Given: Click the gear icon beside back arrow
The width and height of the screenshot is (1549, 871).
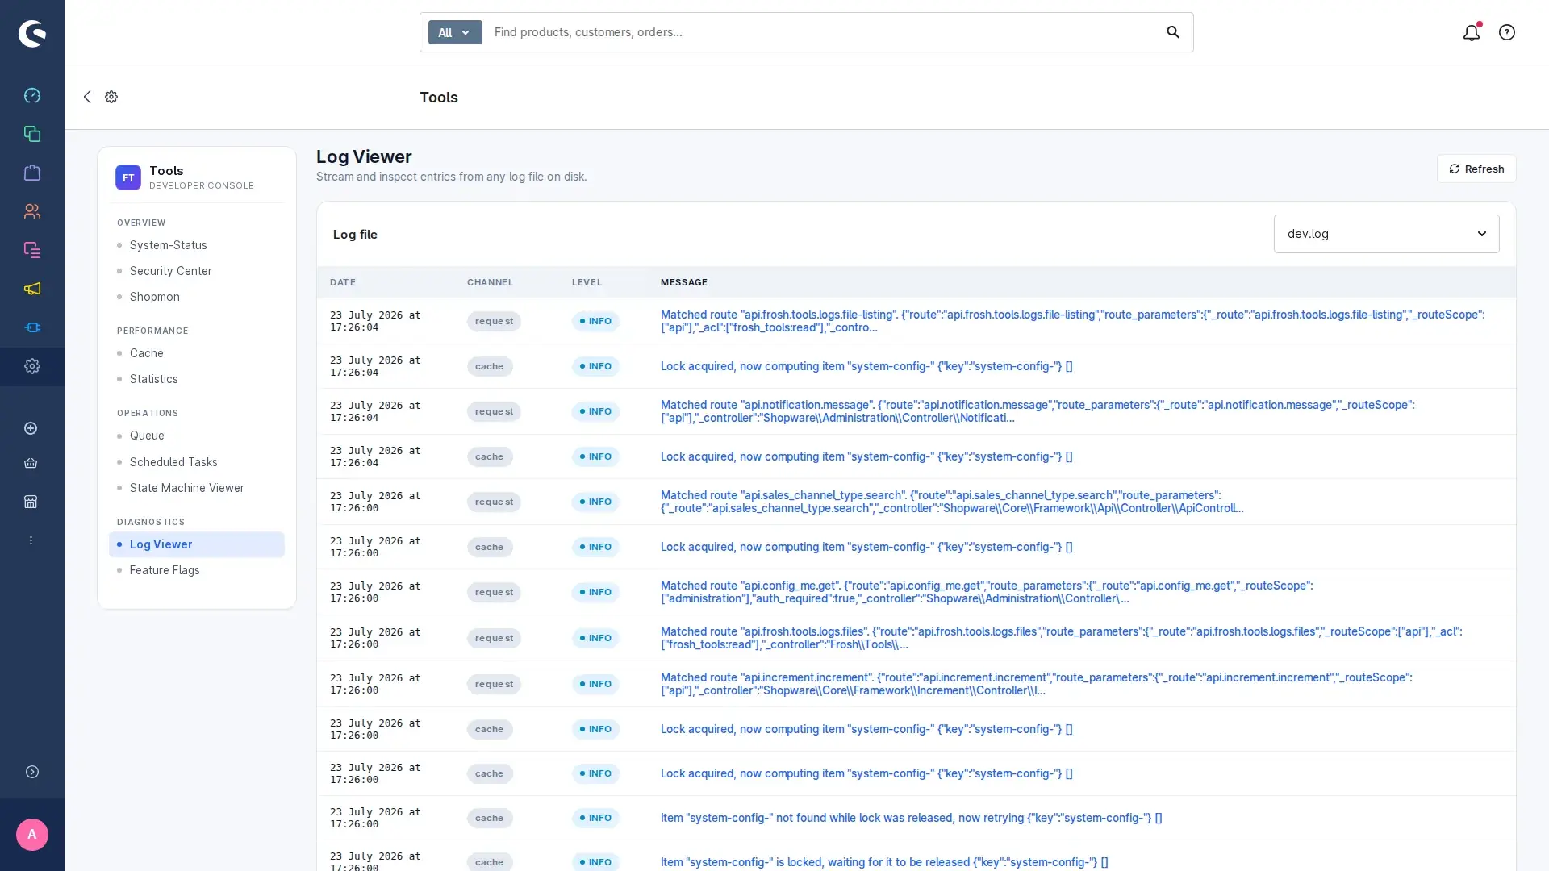Looking at the screenshot, I should point(111,97).
